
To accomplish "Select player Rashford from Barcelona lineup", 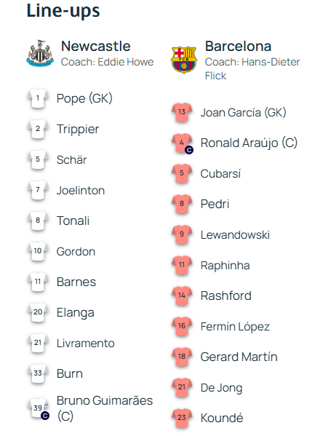I will point(226,296).
